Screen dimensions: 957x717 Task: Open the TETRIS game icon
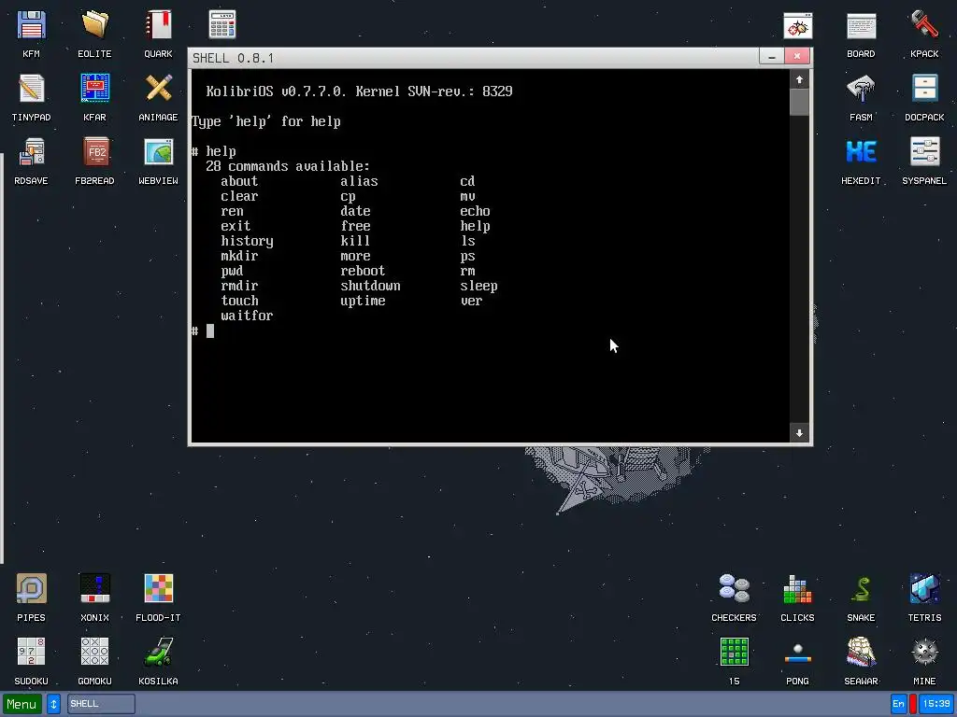[x=924, y=589]
